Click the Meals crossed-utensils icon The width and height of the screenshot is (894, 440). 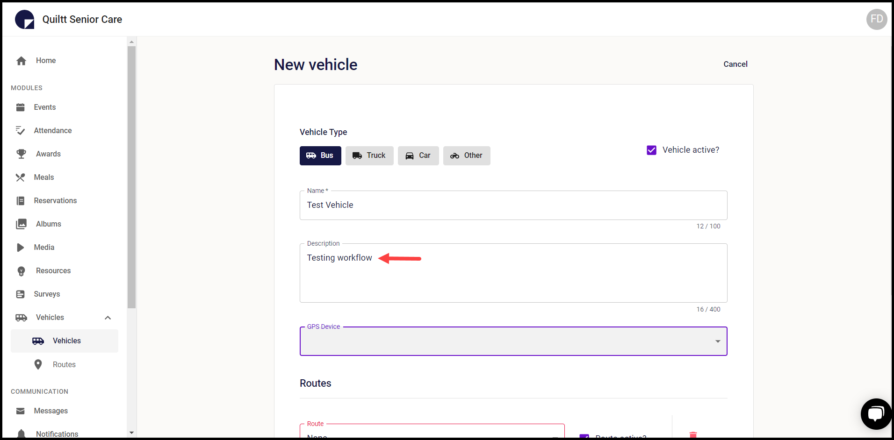pos(22,177)
